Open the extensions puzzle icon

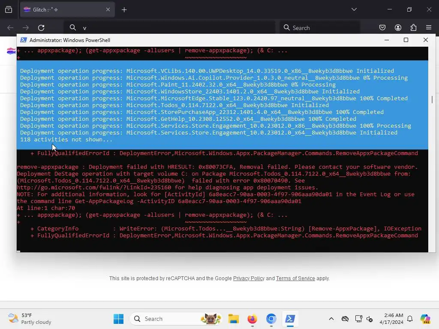pos(413,27)
